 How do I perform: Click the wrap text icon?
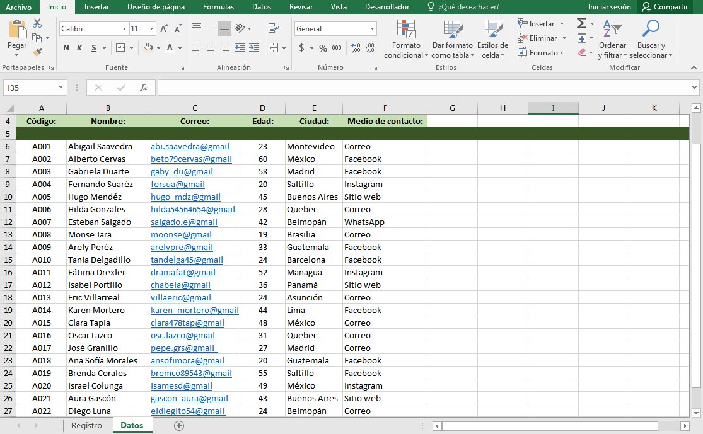[272, 28]
